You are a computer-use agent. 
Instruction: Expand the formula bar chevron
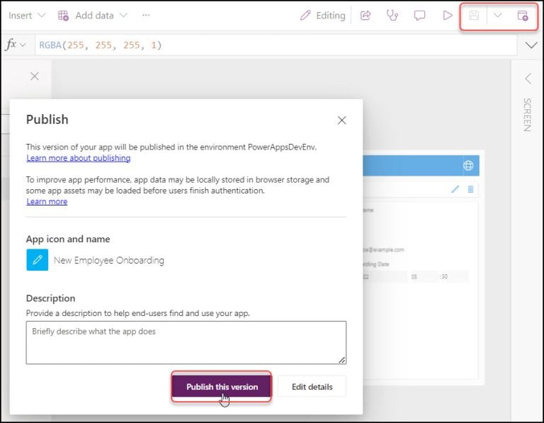pyautogui.click(x=532, y=45)
